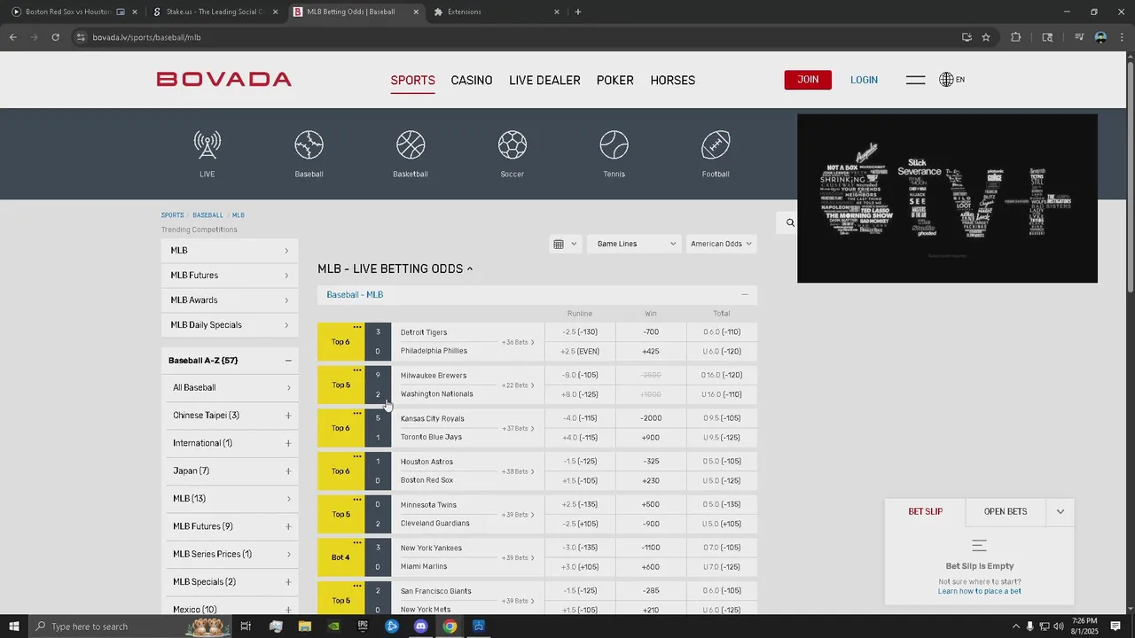Open the hamburger menu icon
Viewport: 1135px width, 638px height.
click(916, 80)
